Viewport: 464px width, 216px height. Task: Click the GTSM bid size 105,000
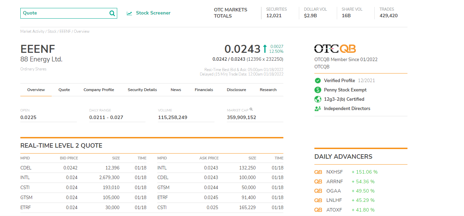(x=111, y=198)
